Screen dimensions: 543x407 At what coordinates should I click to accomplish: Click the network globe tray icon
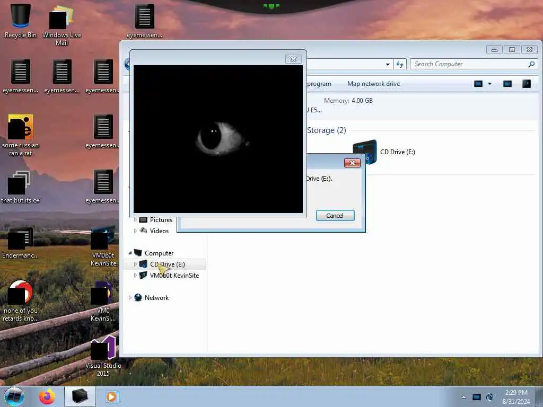pyautogui.click(x=489, y=397)
